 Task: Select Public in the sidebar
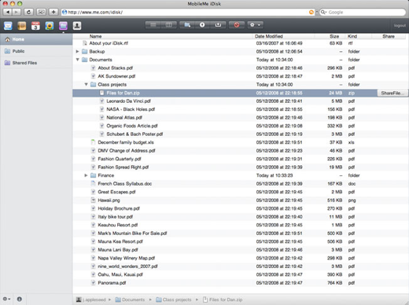tap(36, 51)
